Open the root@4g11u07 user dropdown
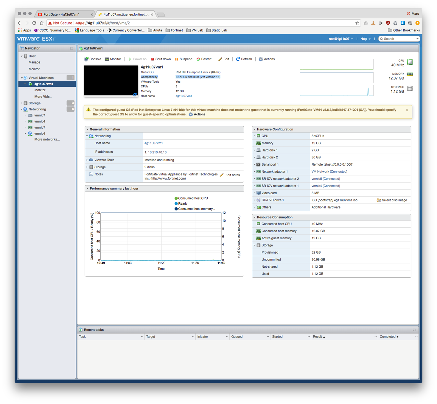 pyautogui.click(x=340, y=39)
